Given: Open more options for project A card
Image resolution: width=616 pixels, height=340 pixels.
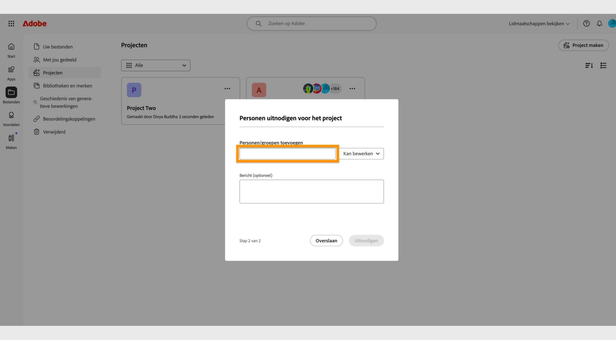Looking at the screenshot, I should click(352, 89).
